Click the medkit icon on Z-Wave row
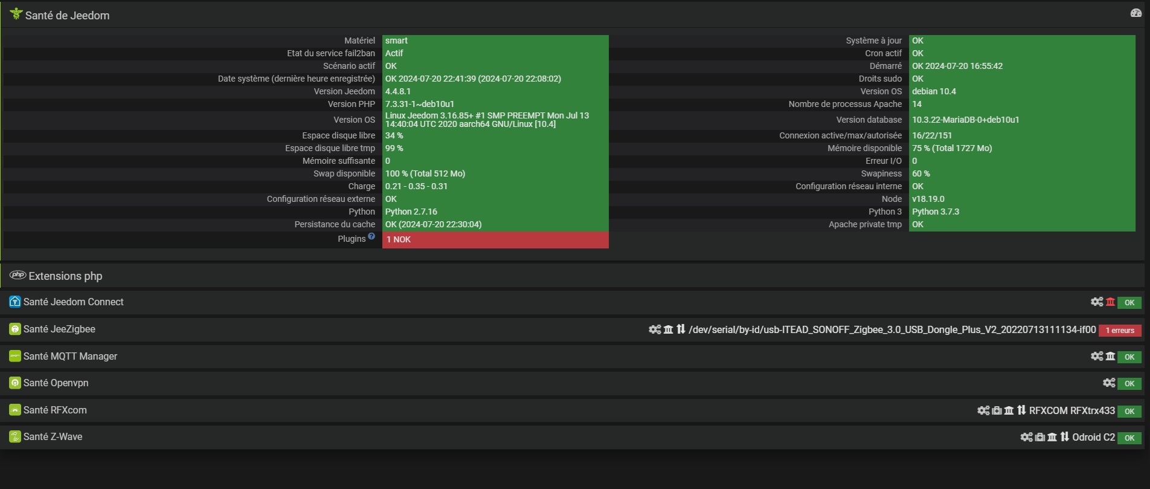 [x=1040, y=437]
